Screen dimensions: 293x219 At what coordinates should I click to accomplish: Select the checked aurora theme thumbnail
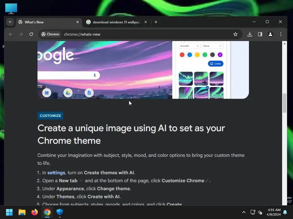pos(201,93)
